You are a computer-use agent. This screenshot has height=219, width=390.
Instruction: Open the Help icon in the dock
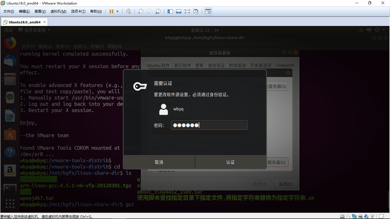click(x=10, y=153)
